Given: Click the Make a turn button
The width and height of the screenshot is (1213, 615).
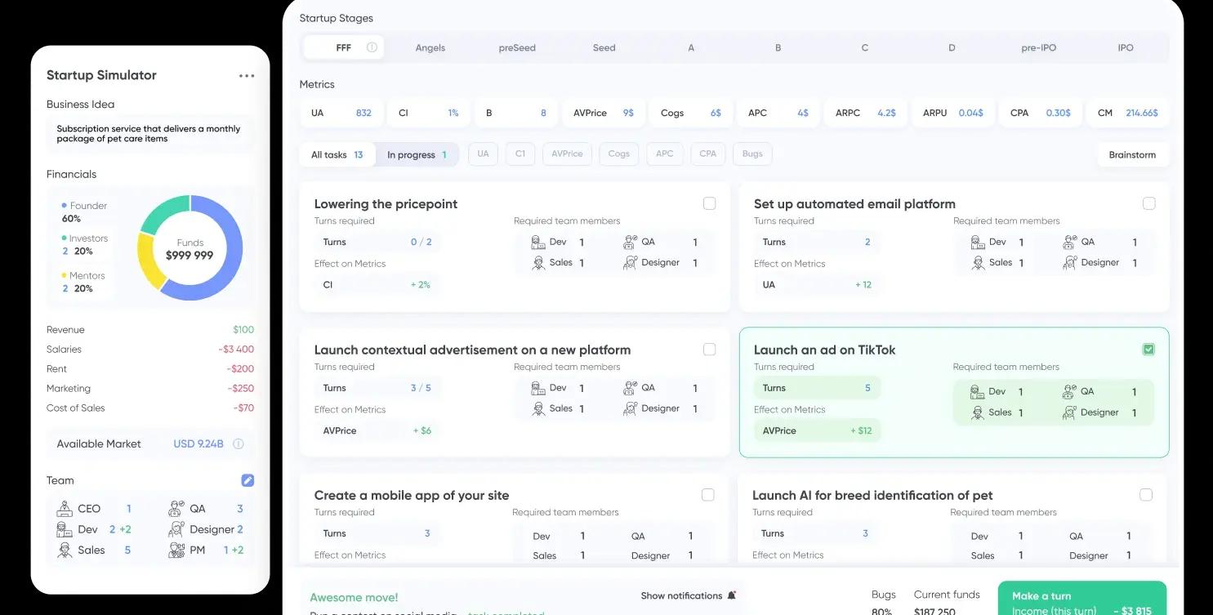Looking at the screenshot, I should tap(1082, 599).
